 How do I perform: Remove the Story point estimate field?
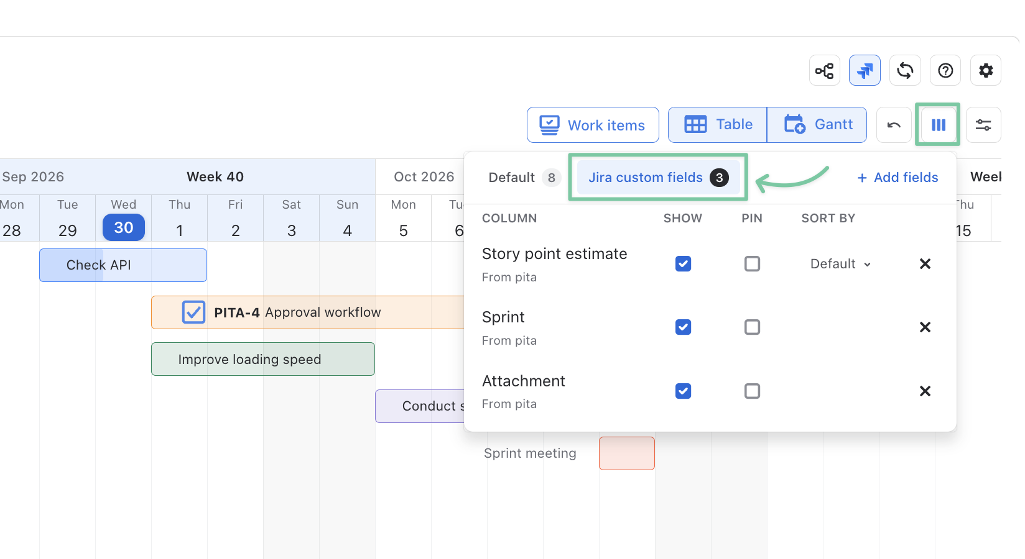[x=925, y=264]
